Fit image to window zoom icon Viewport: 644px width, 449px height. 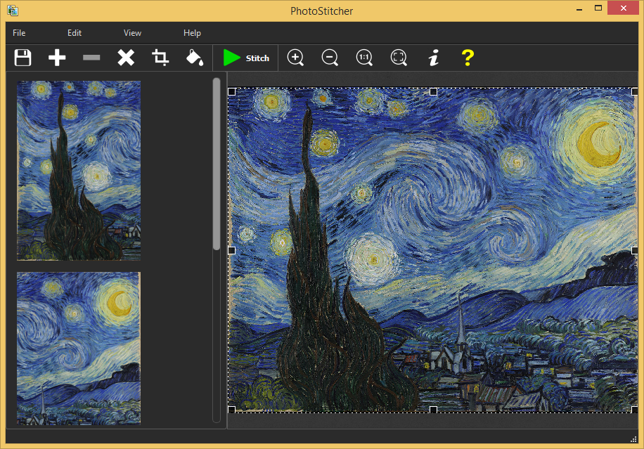[399, 58]
